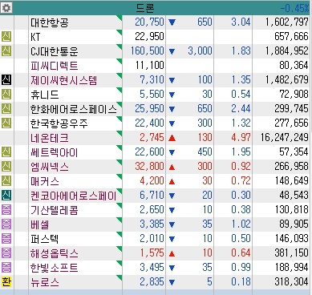Screen dimensions: 312x295
Task: Open the settings gear icon
Action: click(6, 8)
